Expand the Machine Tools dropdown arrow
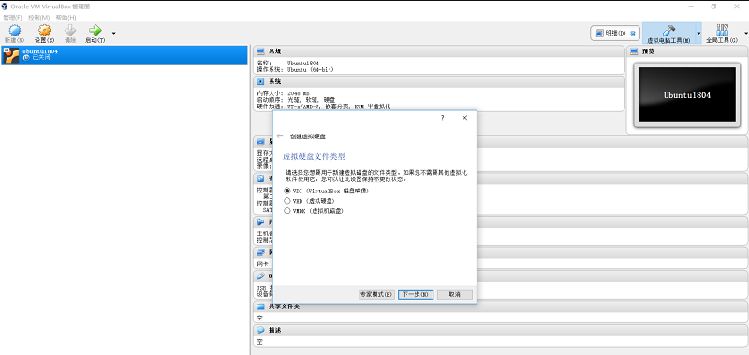This screenshot has height=355, width=749. tap(698, 33)
